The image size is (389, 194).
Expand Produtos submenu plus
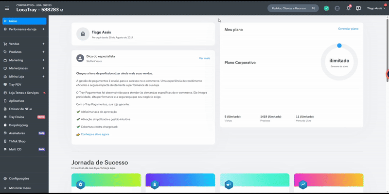(43, 52)
